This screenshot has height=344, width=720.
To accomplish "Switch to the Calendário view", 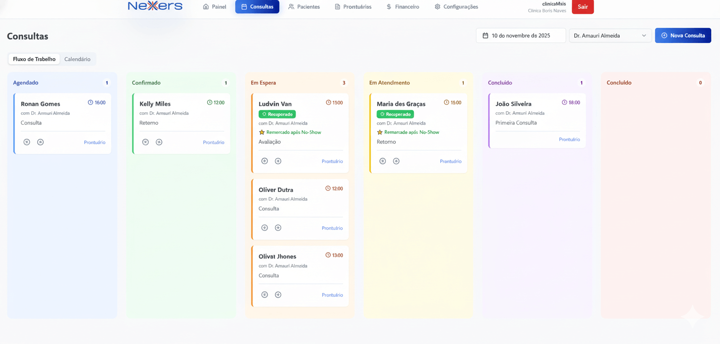I will [77, 59].
